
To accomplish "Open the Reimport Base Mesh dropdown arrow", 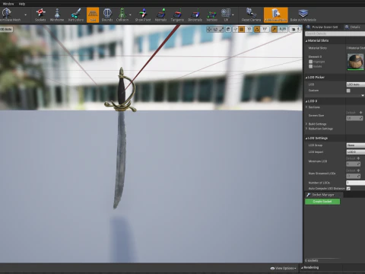I will coord(26,15).
